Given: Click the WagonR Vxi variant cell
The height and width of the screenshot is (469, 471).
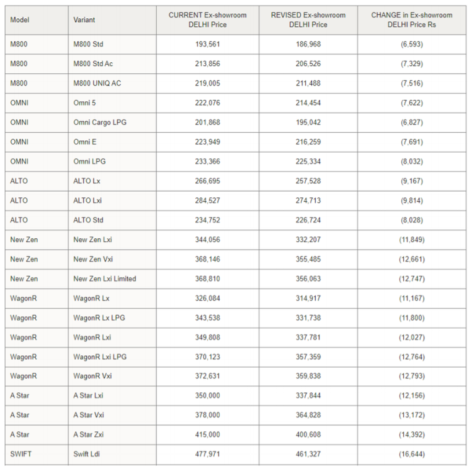Looking at the screenshot, I should pos(112,377).
